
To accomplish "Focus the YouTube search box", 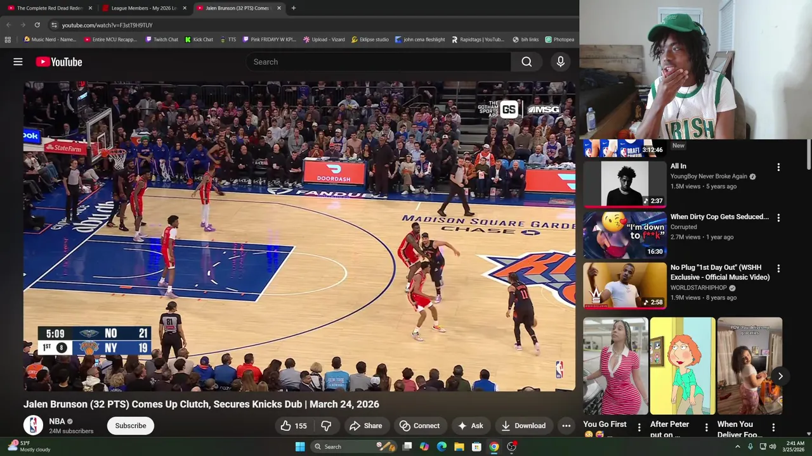I will coord(378,61).
